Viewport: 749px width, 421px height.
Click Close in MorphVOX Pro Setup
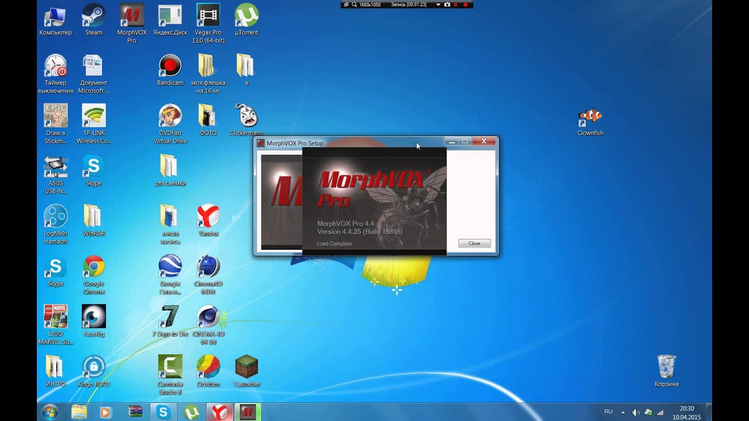(475, 243)
